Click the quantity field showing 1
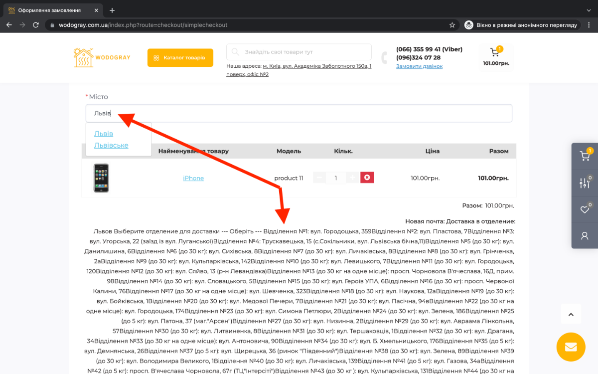 pyautogui.click(x=336, y=178)
